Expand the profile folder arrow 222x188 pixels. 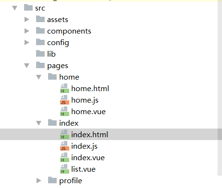tap(39, 181)
